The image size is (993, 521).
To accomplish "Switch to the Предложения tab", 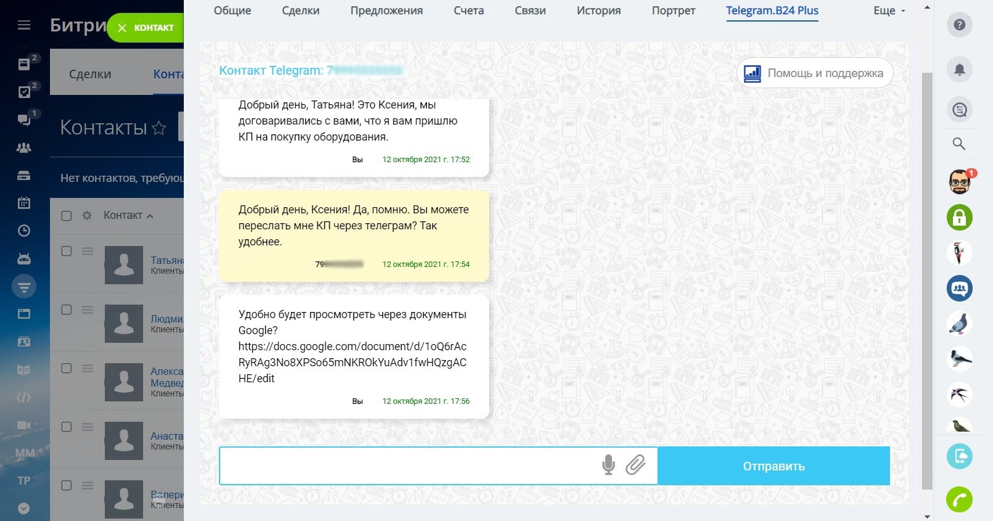I will point(387,10).
